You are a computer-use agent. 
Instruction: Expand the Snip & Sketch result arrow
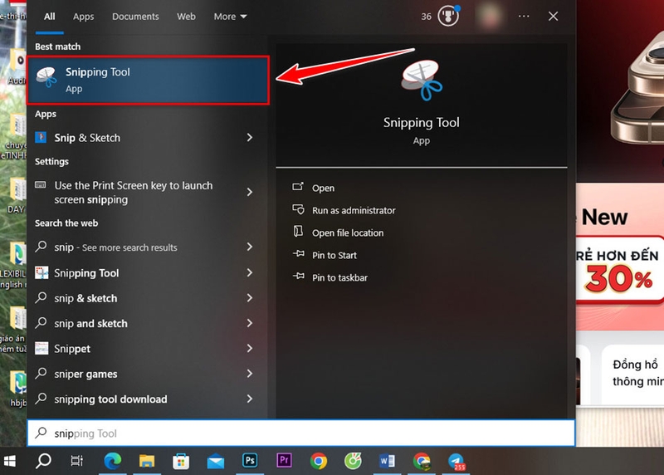coord(250,137)
